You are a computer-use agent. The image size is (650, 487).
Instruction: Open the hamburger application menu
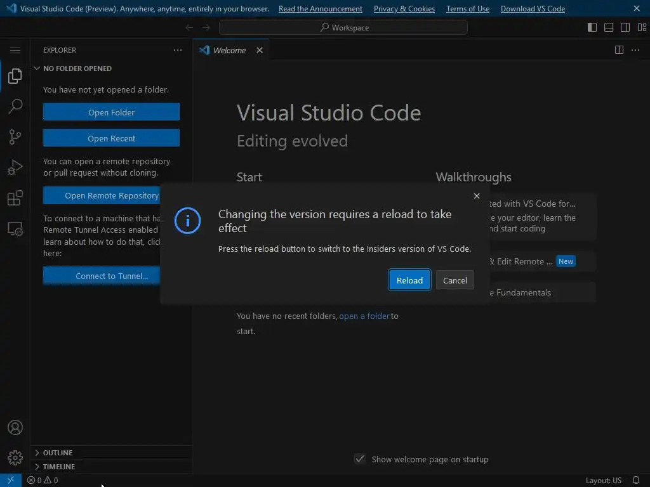(x=15, y=50)
